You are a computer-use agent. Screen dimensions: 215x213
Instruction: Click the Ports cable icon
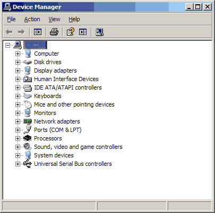[x=28, y=130]
